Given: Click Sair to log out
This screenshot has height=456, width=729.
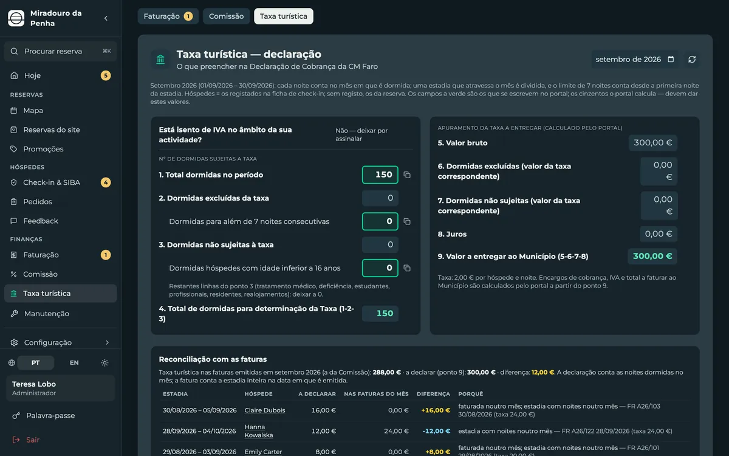Looking at the screenshot, I should click(61, 440).
